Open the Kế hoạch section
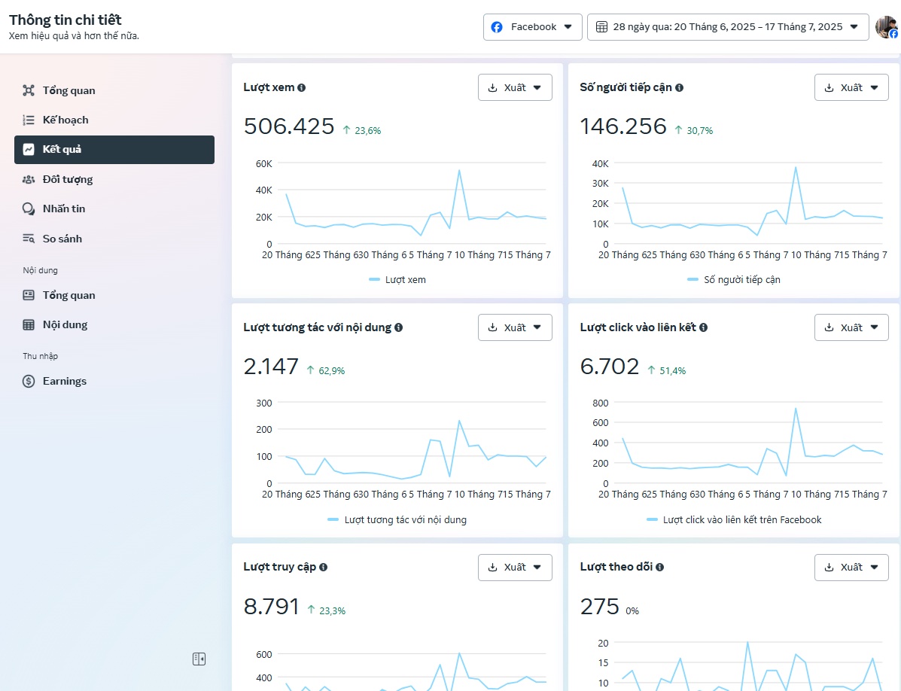901x691 pixels. [x=114, y=120]
